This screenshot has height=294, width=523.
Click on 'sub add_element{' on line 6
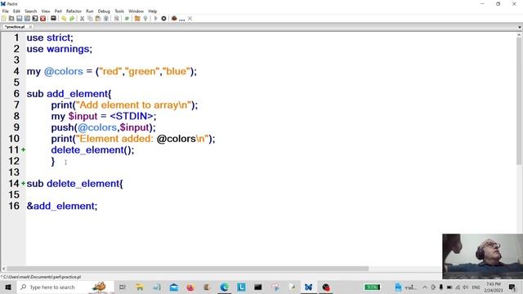click(69, 94)
